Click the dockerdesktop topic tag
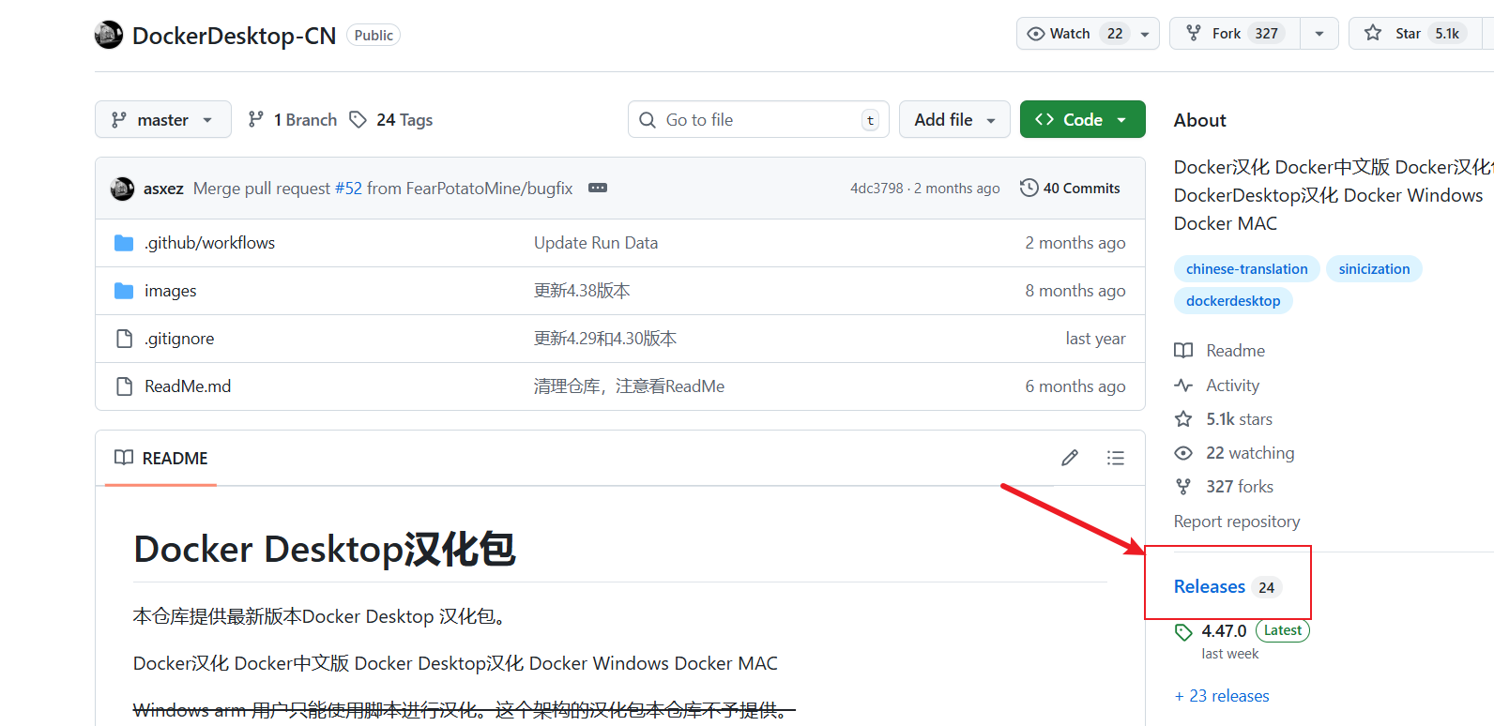The width and height of the screenshot is (1494, 726). tap(1233, 301)
